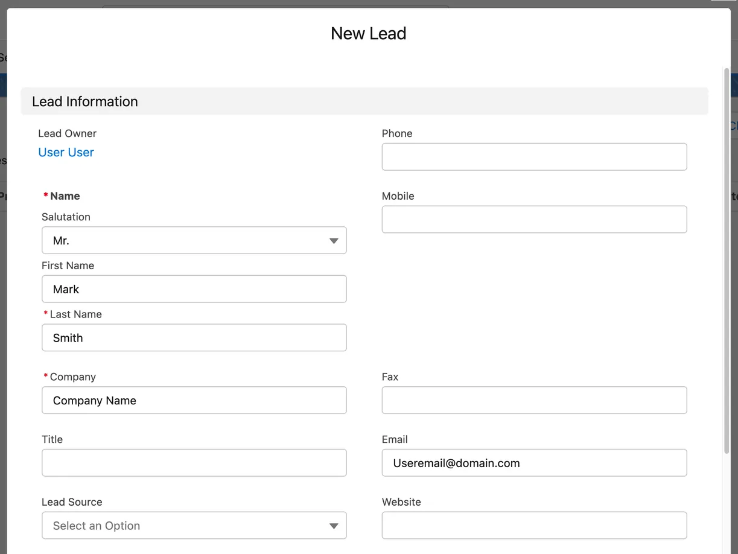The height and width of the screenshot is (554, 738).
Task: Click the Company field with Company Name
Action: (194, 401)
